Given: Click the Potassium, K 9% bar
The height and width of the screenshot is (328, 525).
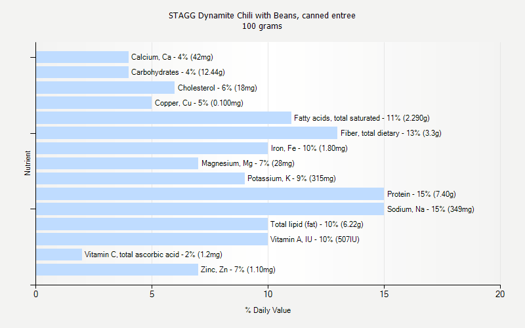Looking at the screenshot, I should [140, 178].
